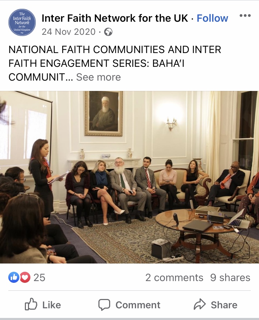Click the red heart reaction bubble
The height and width of the screenshot is (320, 259).
[x=25, y=277]
